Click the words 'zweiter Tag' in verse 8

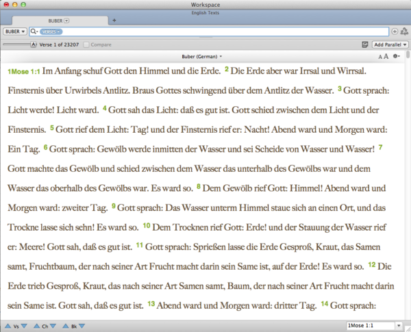84,207
